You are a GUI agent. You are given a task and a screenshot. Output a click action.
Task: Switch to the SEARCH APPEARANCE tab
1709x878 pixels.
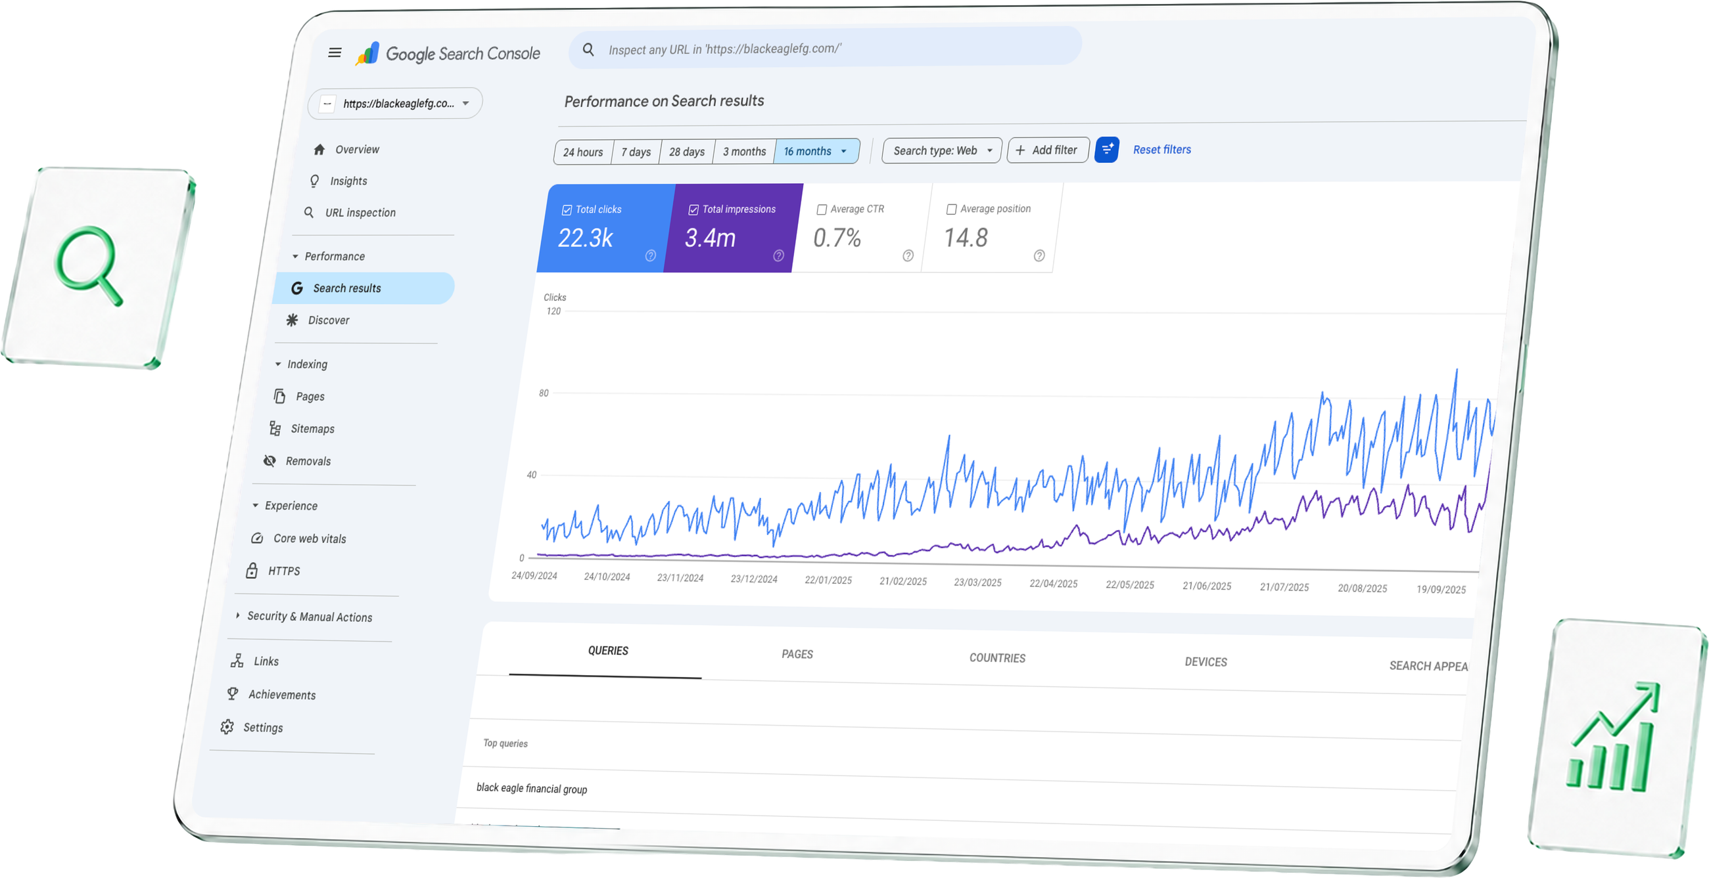1428,666
